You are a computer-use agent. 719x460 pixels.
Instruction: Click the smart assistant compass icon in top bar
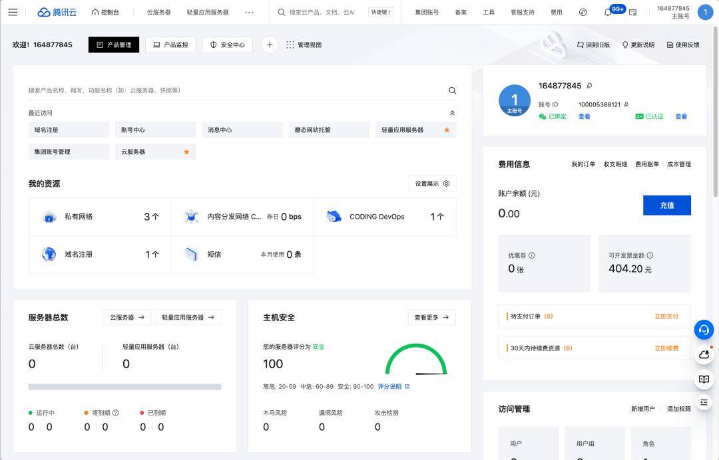583,12
